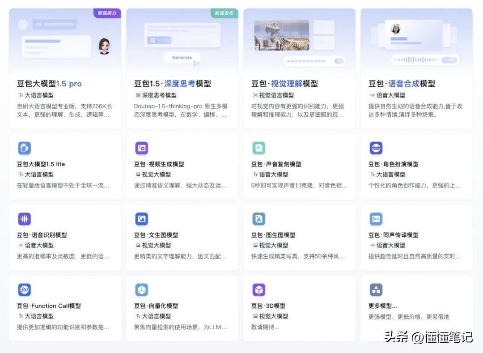Click the 敬请期待... text
483x353 pixels.
(265, 327)
